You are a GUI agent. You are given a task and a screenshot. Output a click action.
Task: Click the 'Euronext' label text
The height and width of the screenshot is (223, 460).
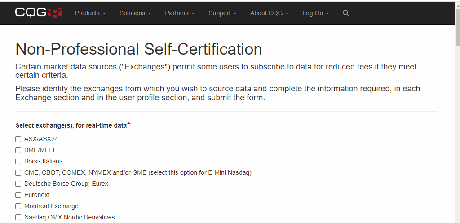pyautogui.click(x=37, y=195)
